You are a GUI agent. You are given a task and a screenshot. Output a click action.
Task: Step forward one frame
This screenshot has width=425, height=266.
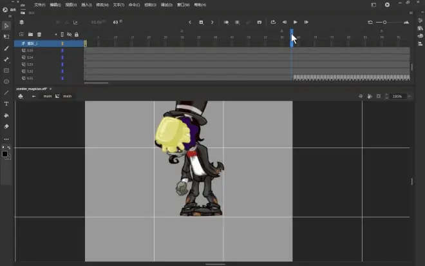point(307,23)
